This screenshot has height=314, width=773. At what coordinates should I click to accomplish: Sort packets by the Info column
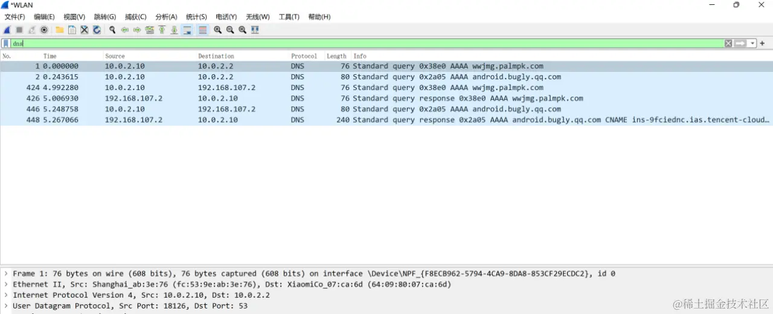click(360, 56)
